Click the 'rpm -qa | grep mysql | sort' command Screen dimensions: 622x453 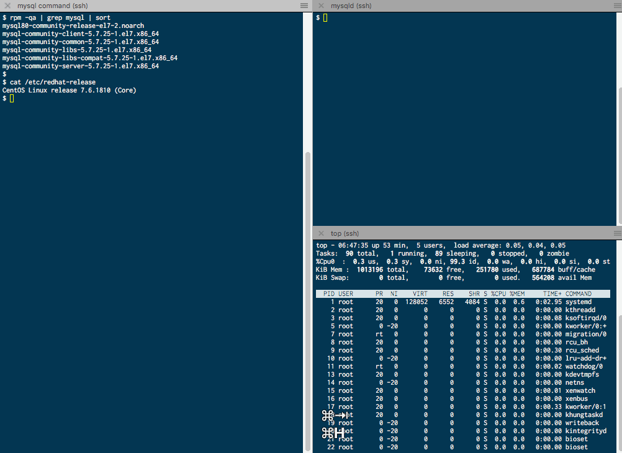[x=60, y=17]
